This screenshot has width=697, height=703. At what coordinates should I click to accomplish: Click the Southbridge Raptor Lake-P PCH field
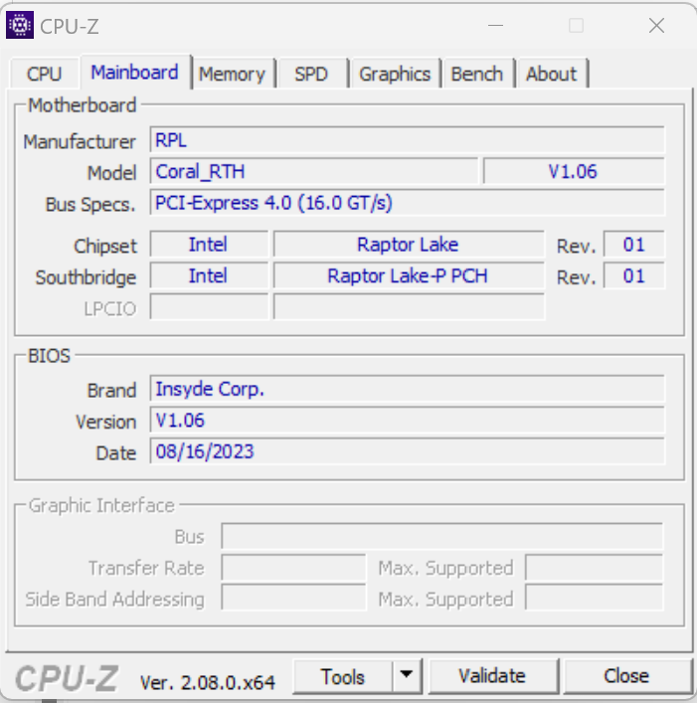click(x=408, y=276)
